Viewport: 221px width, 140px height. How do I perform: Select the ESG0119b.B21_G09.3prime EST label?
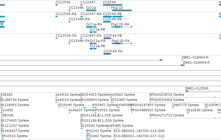(x=102, y=121)
